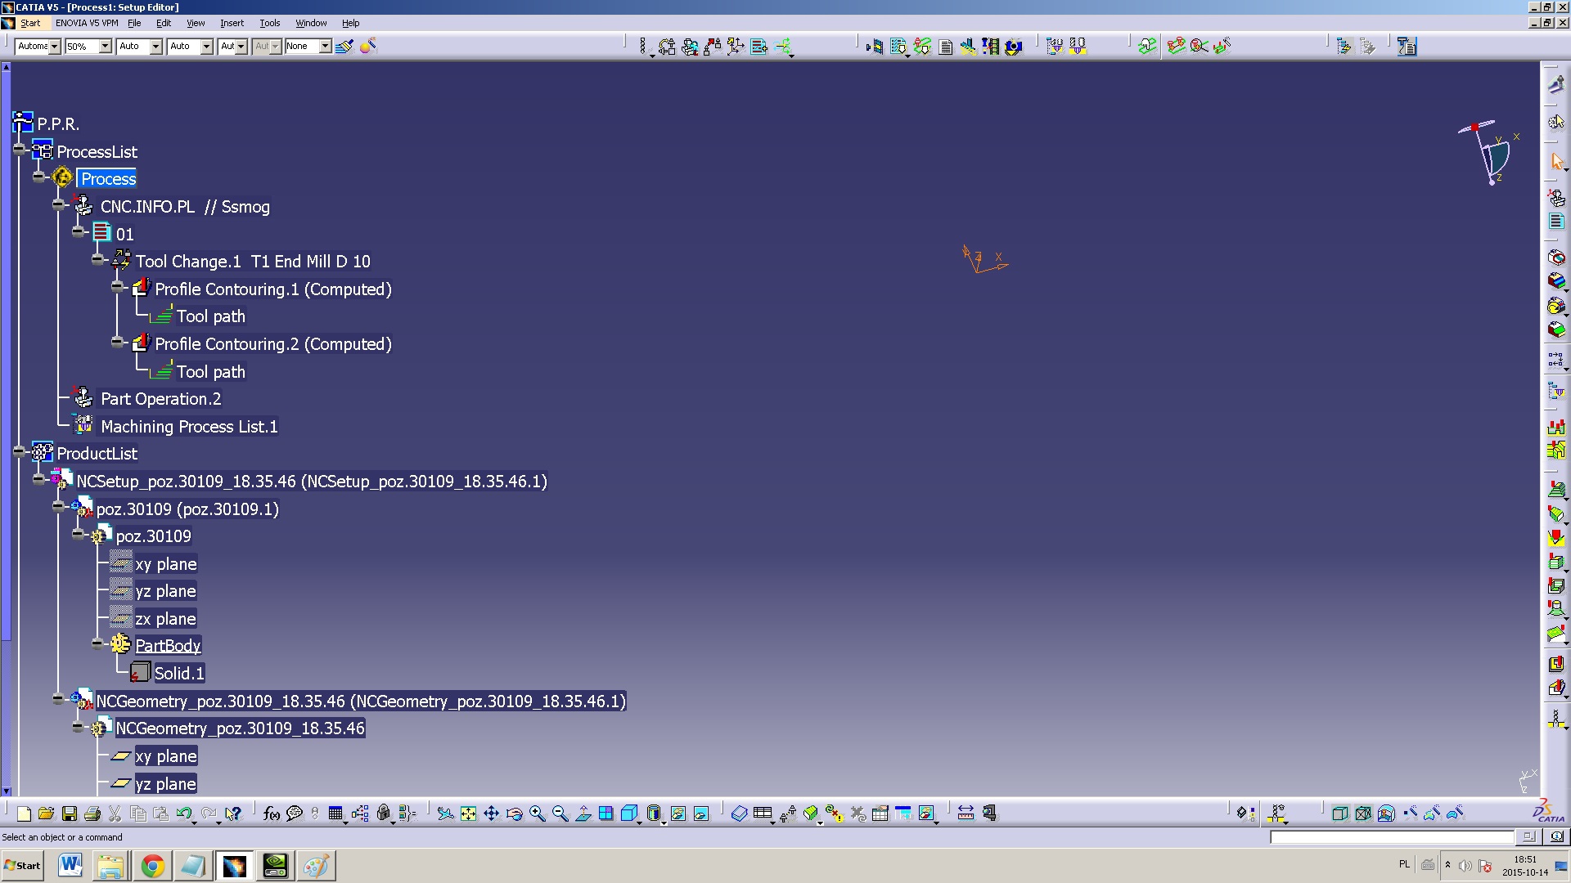Click the Measure Between ruler icon
The image size is (1571, 883).
966,814
